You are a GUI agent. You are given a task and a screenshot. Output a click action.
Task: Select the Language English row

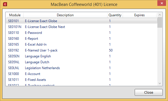pyautogui.click(x=82, y=56)
